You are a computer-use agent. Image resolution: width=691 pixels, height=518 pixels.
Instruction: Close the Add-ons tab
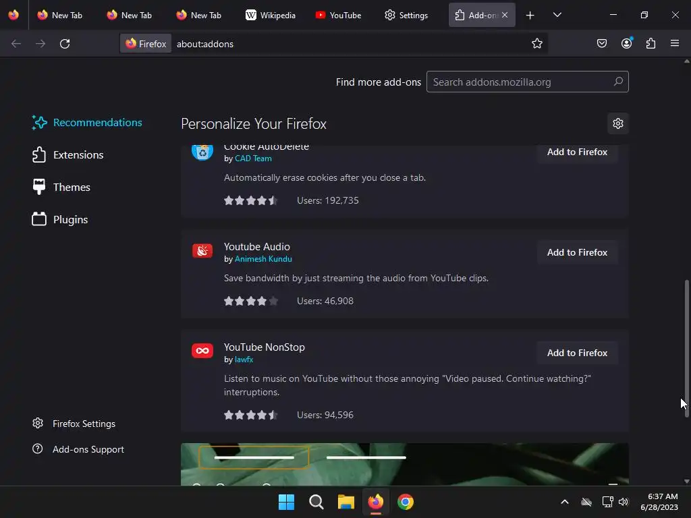(505, 15)
